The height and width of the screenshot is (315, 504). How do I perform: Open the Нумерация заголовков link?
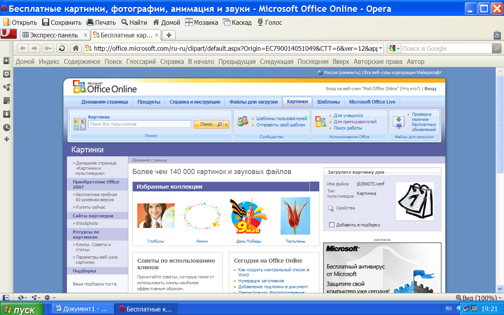[x=261, y=281]
